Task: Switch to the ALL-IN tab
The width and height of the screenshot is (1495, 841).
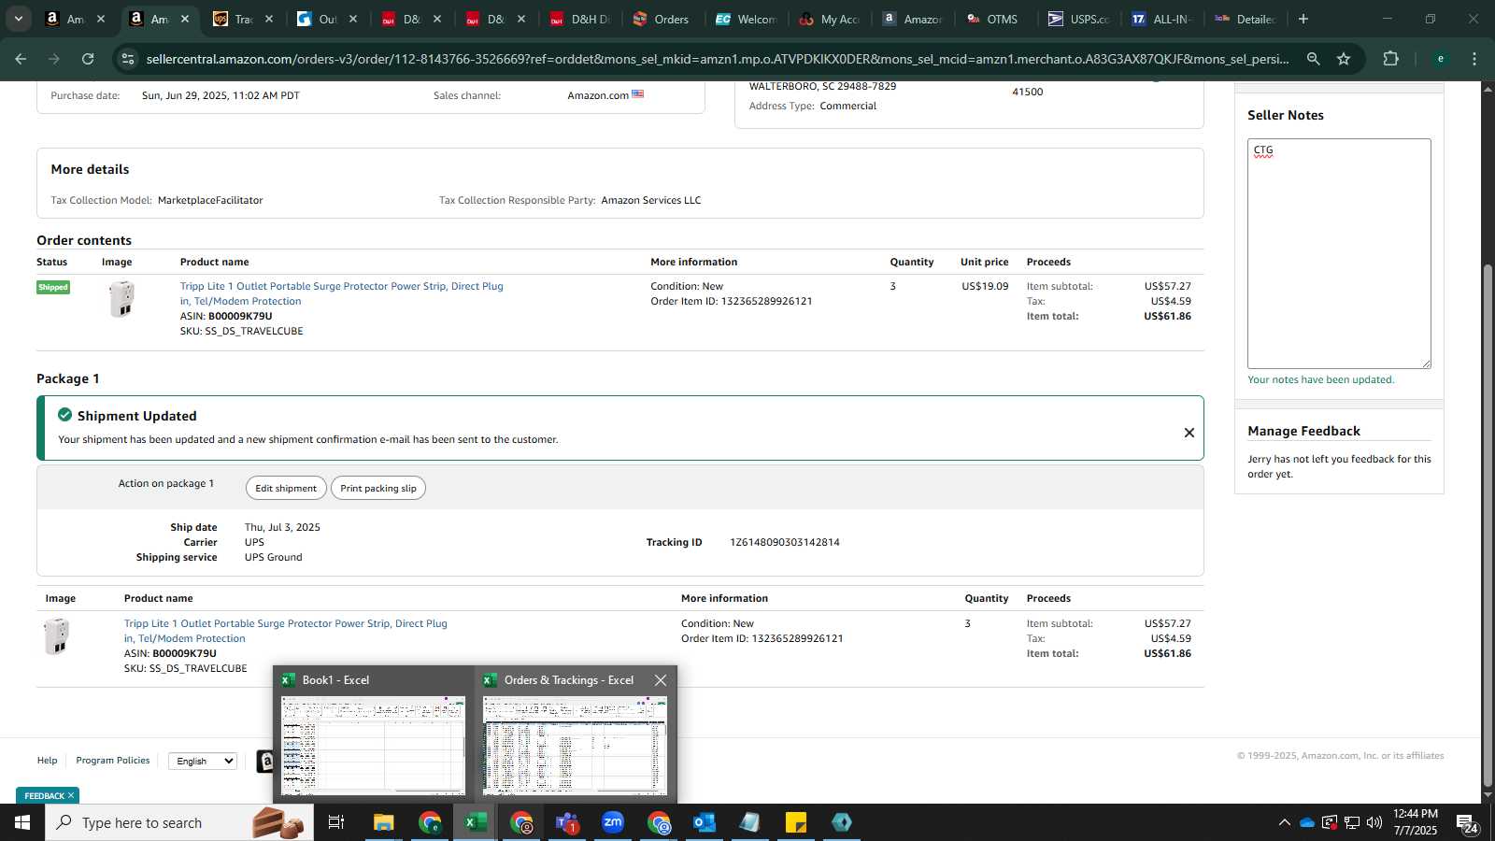Action: pos(1162,19)
